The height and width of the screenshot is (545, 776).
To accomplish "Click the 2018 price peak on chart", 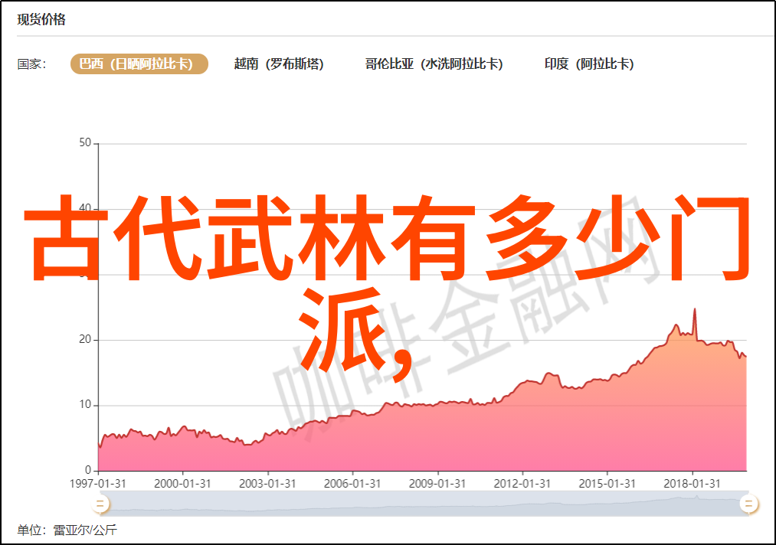I will point(694,309).
